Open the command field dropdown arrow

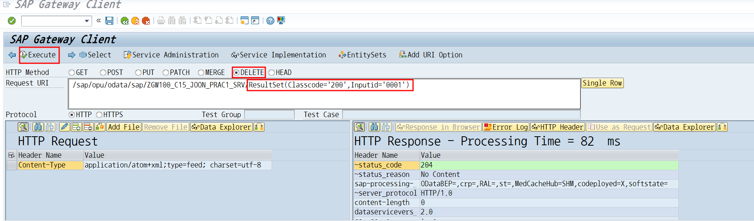pos(87,21)
